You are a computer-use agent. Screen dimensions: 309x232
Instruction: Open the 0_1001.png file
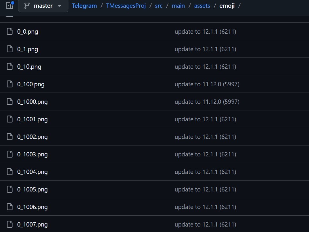click(x=32, y=119)
